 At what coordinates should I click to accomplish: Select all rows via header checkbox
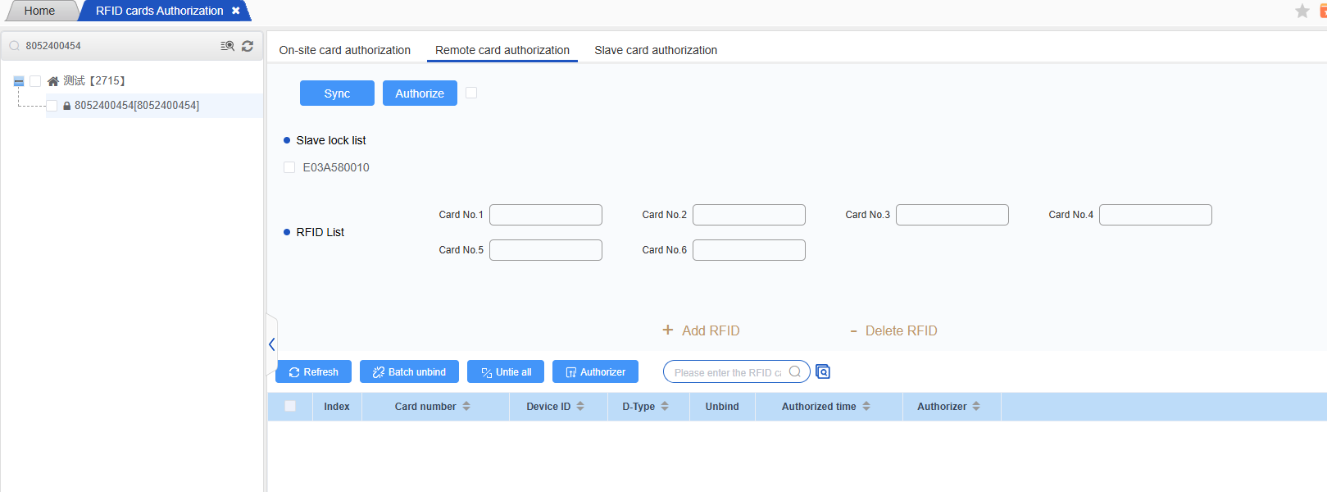pyautogui.click(x=290, y=406)
